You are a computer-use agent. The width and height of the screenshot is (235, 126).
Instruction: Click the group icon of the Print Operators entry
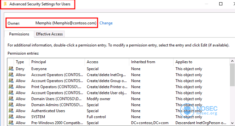[x=11, y=87]
